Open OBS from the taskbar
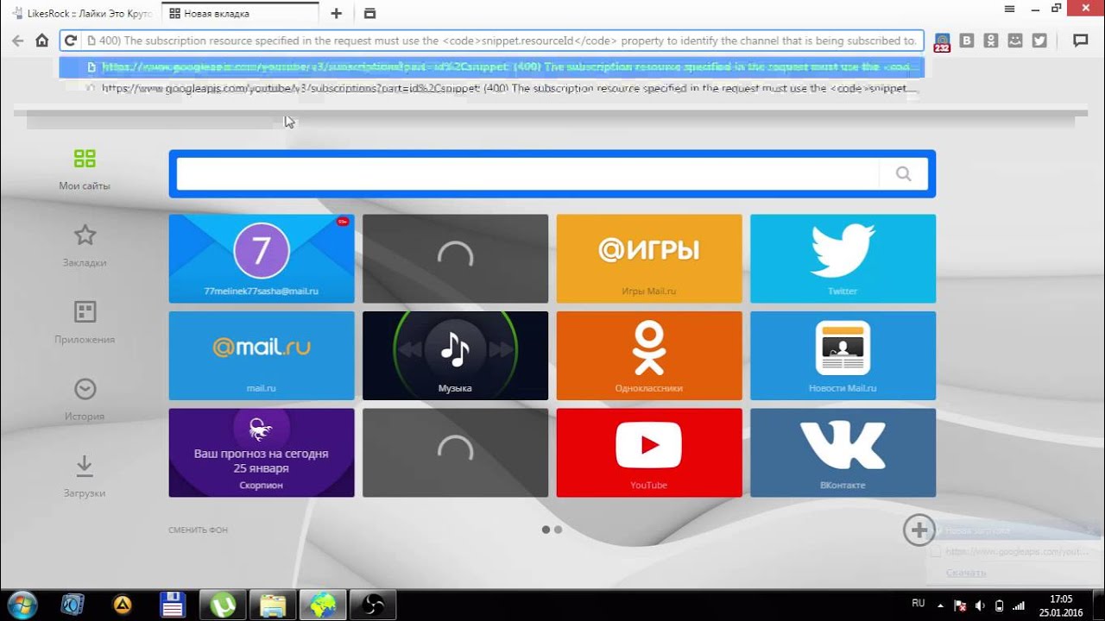1105x621 pixels. [373, 605]
